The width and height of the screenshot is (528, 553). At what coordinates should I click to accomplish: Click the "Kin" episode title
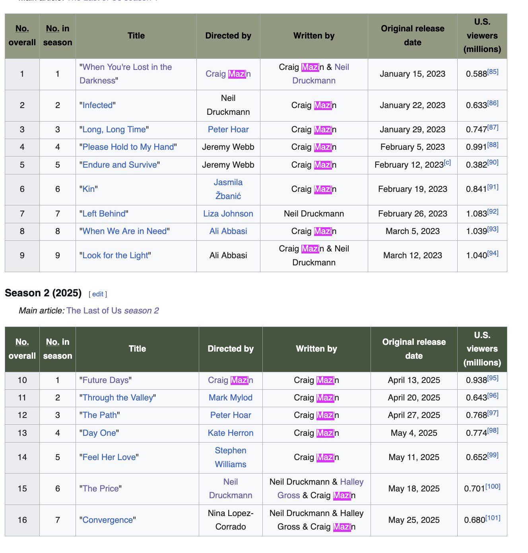click(x=89, y=189)
